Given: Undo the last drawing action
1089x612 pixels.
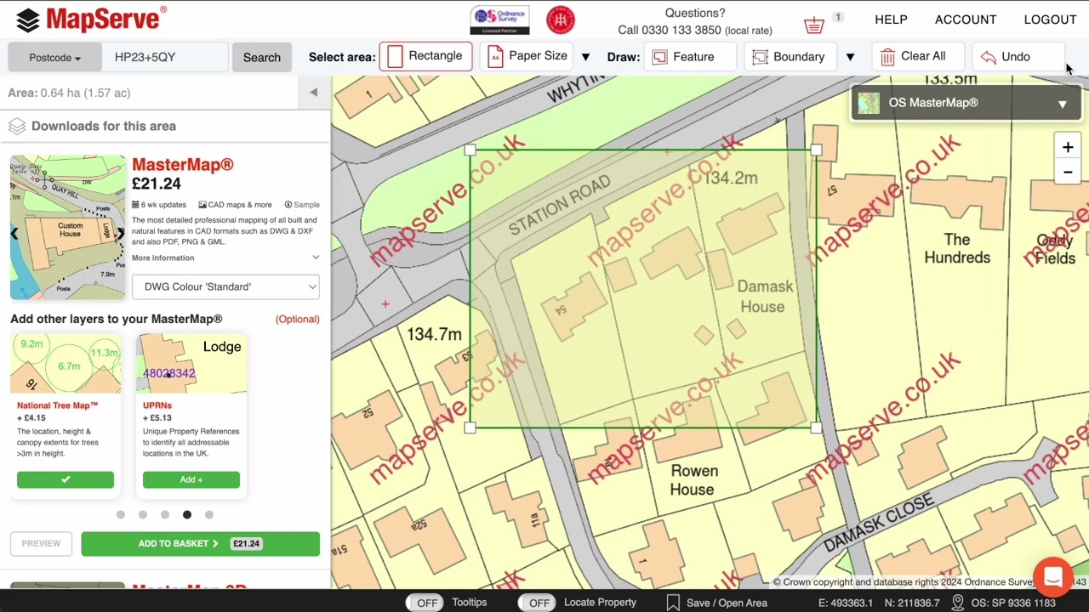Looking at the screenshot, I should pyautogui.click(x=1018, y=56).
